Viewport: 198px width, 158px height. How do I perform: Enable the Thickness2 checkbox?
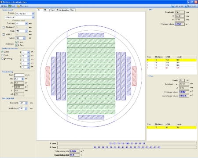[4, 27]
